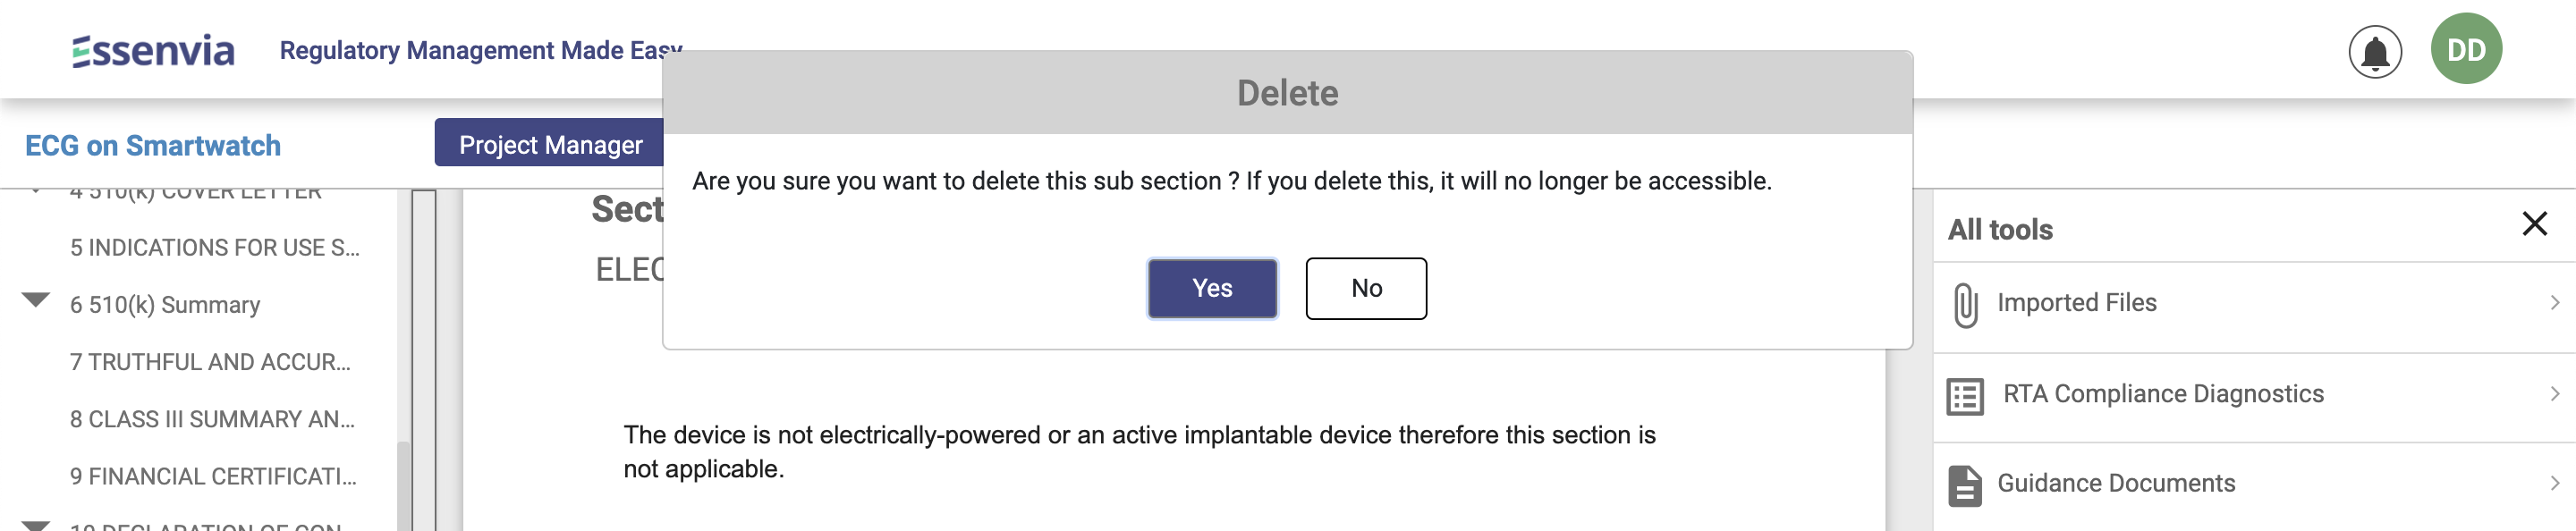This screenshot has height=531, width=2576.
Task: Select 5 Indications For Use section
Action: (214, 248)
